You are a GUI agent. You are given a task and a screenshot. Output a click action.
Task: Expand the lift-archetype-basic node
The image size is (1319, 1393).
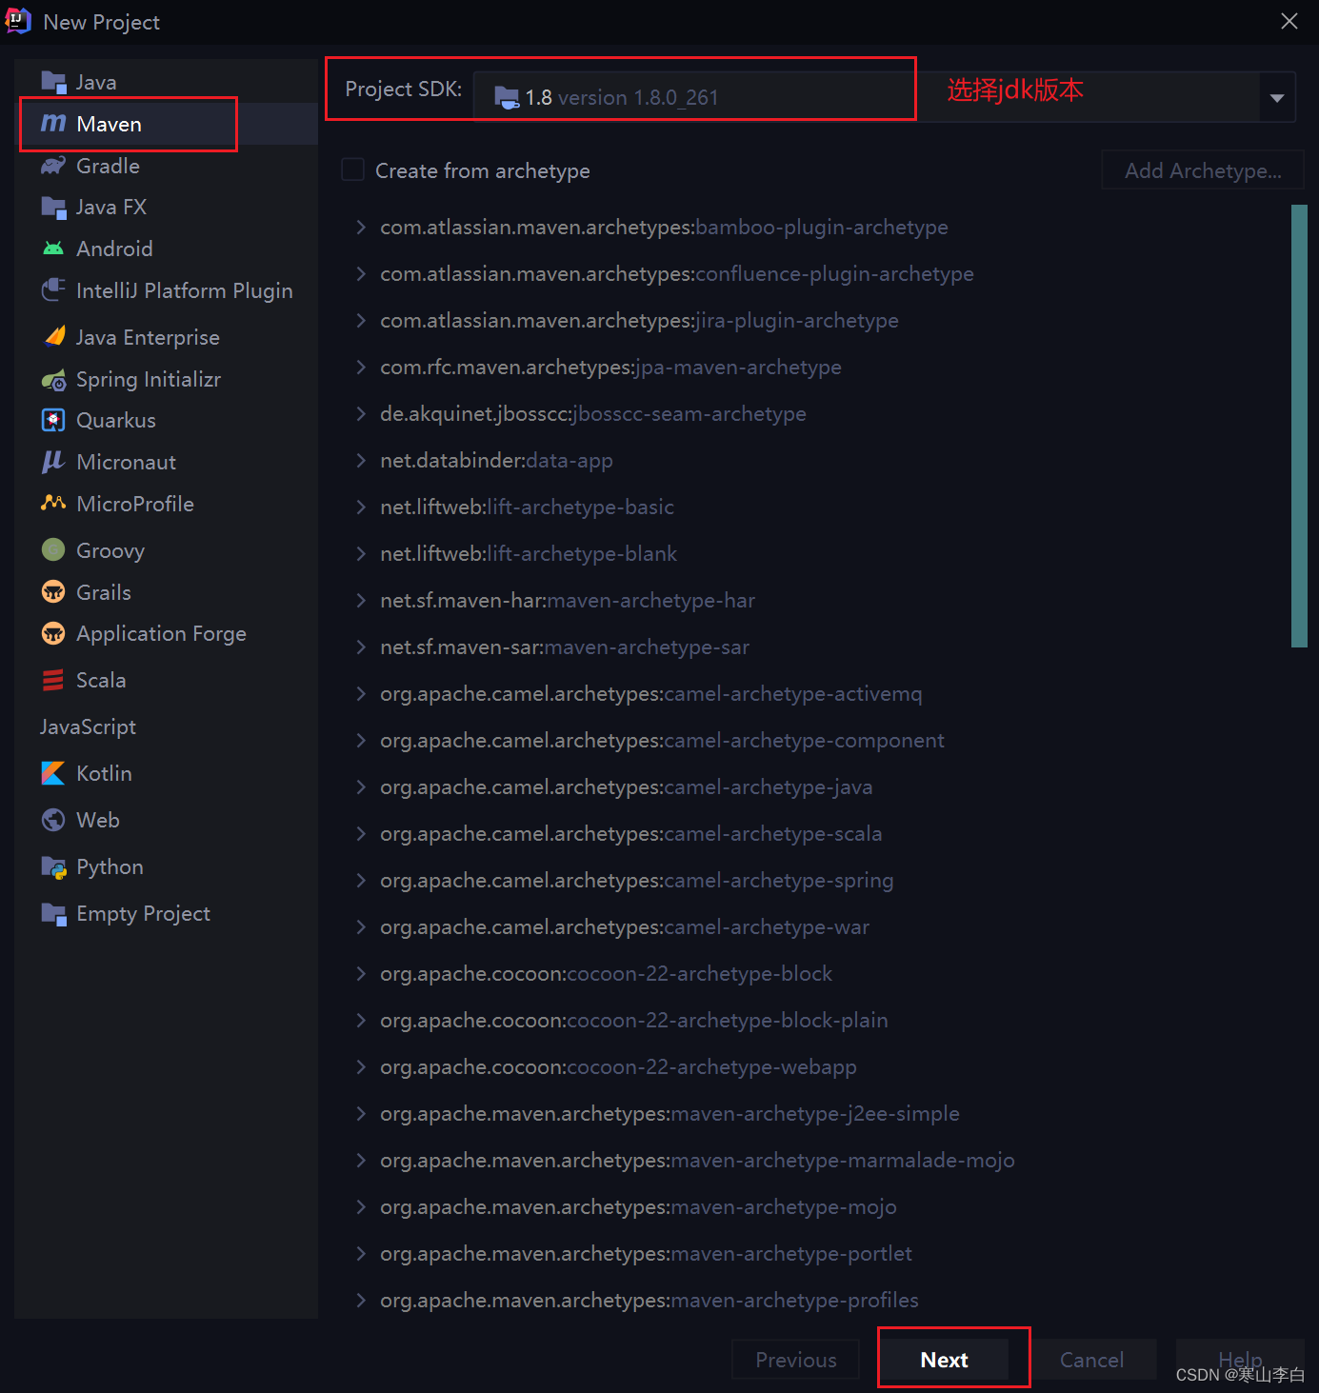point(361,507)
